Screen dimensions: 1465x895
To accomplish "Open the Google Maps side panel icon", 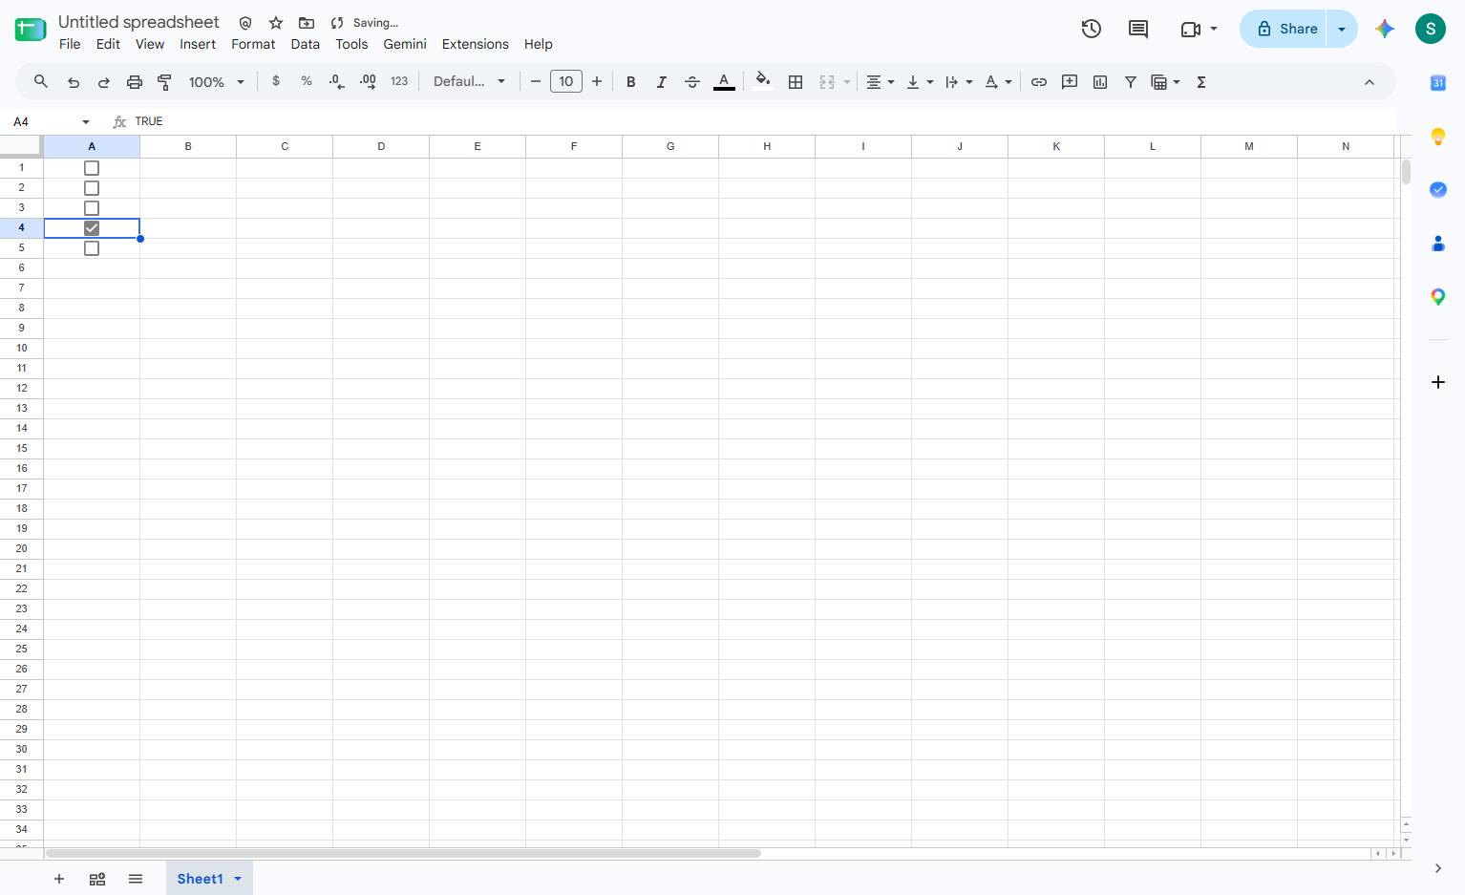I will (1438, 297).
